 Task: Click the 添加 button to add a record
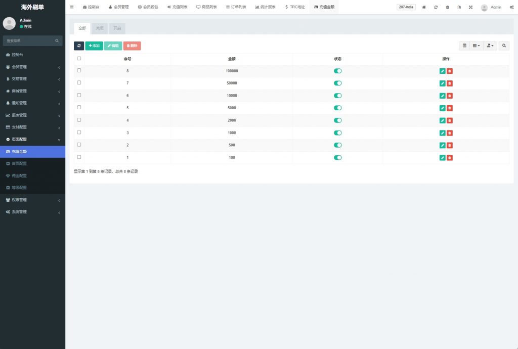tap(94, 46)
